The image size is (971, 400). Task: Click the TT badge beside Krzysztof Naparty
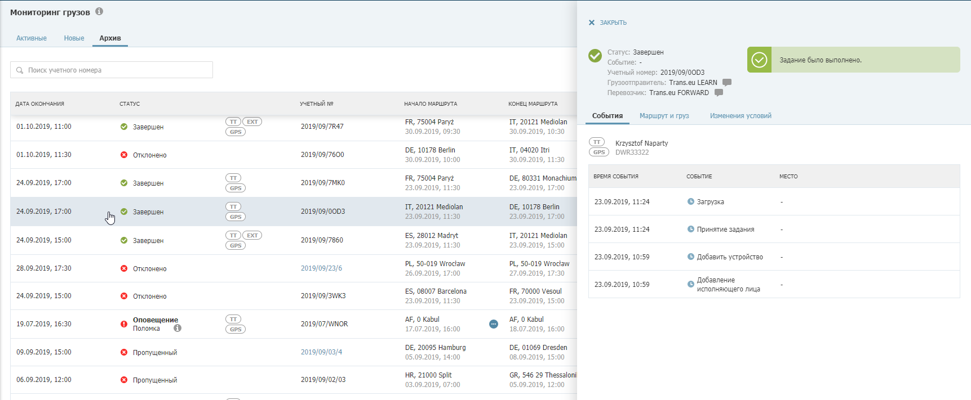click(x=597, y=142)
